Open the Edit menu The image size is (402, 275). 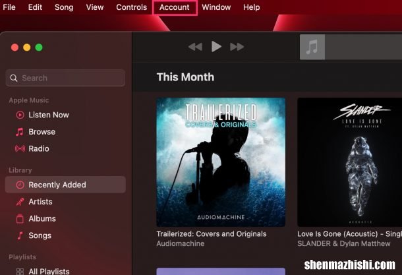(x=35, y=7)
